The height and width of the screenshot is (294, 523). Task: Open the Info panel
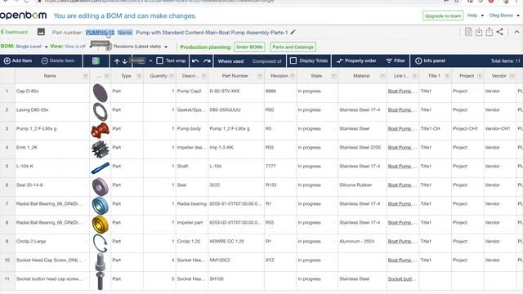(x=430, y=60)
